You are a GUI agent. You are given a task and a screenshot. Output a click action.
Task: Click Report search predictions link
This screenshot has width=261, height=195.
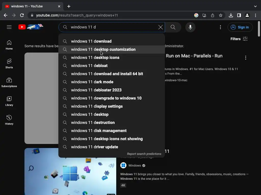[144, 154]
